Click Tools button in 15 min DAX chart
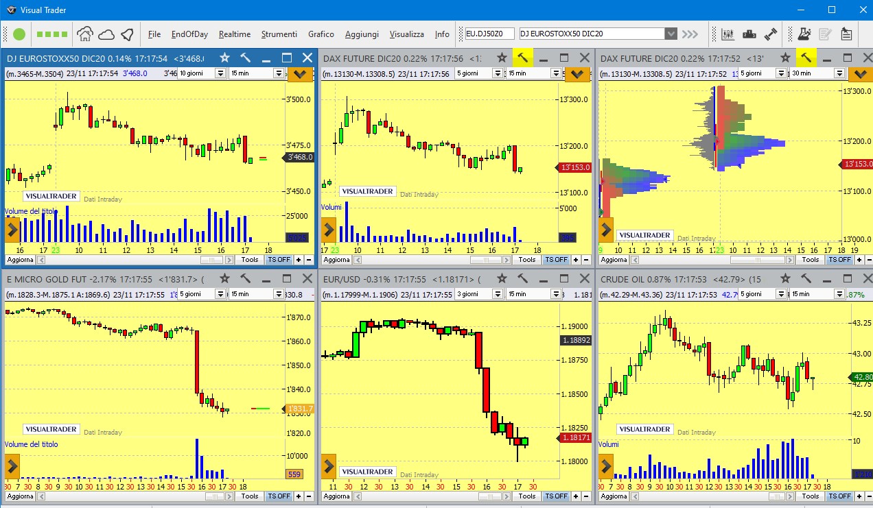 point(527,260)
